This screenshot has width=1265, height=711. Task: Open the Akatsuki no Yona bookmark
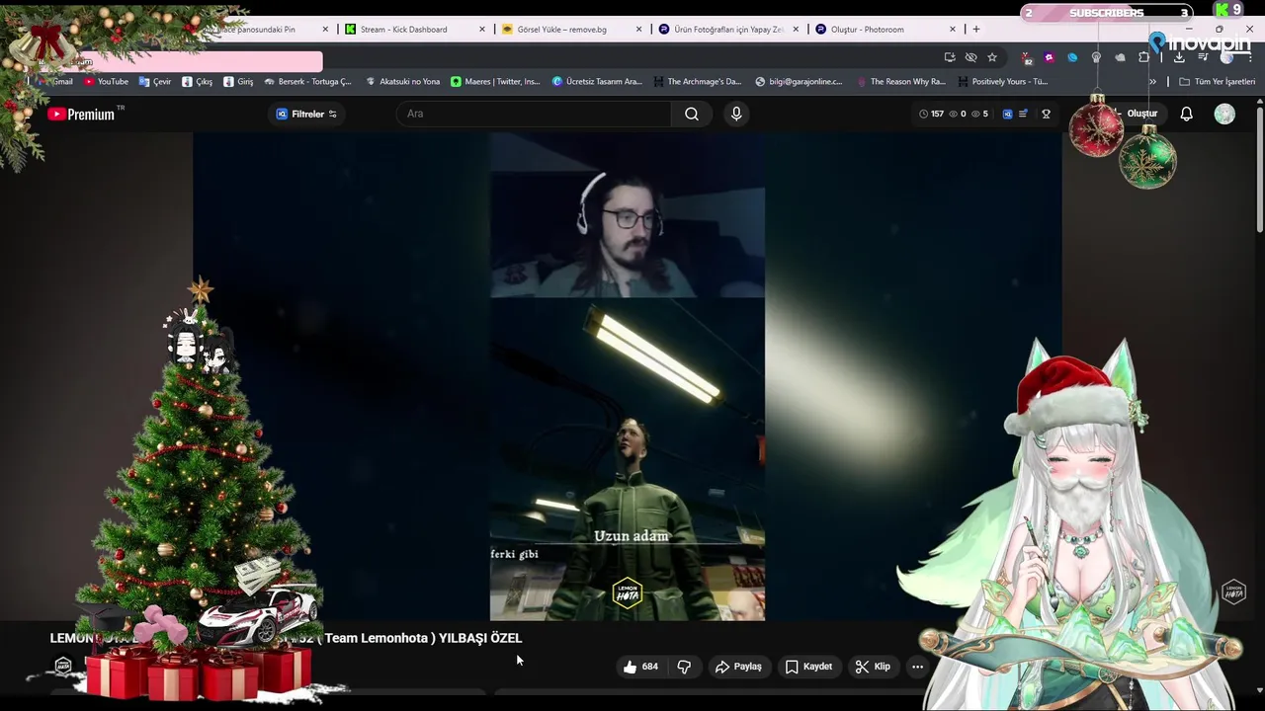(403, 82)
